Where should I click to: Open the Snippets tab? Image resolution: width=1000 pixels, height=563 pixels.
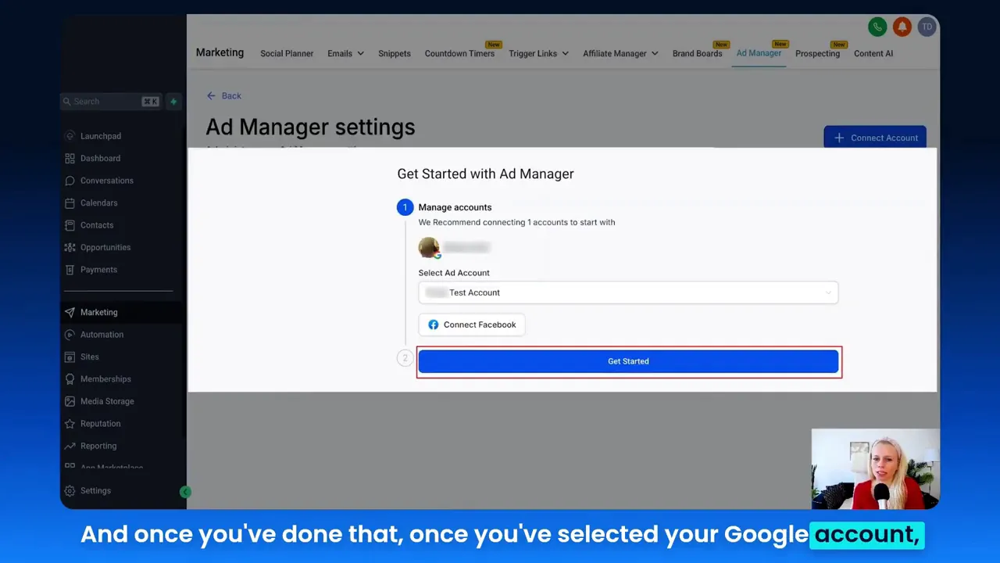click(x=395, y=53)
